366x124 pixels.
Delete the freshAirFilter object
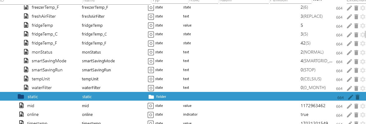coord(356,17)
